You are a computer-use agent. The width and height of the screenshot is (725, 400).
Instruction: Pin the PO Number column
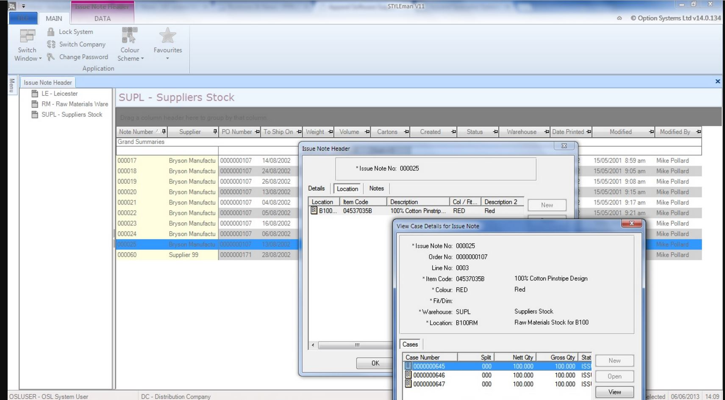(x=257, y=132)
